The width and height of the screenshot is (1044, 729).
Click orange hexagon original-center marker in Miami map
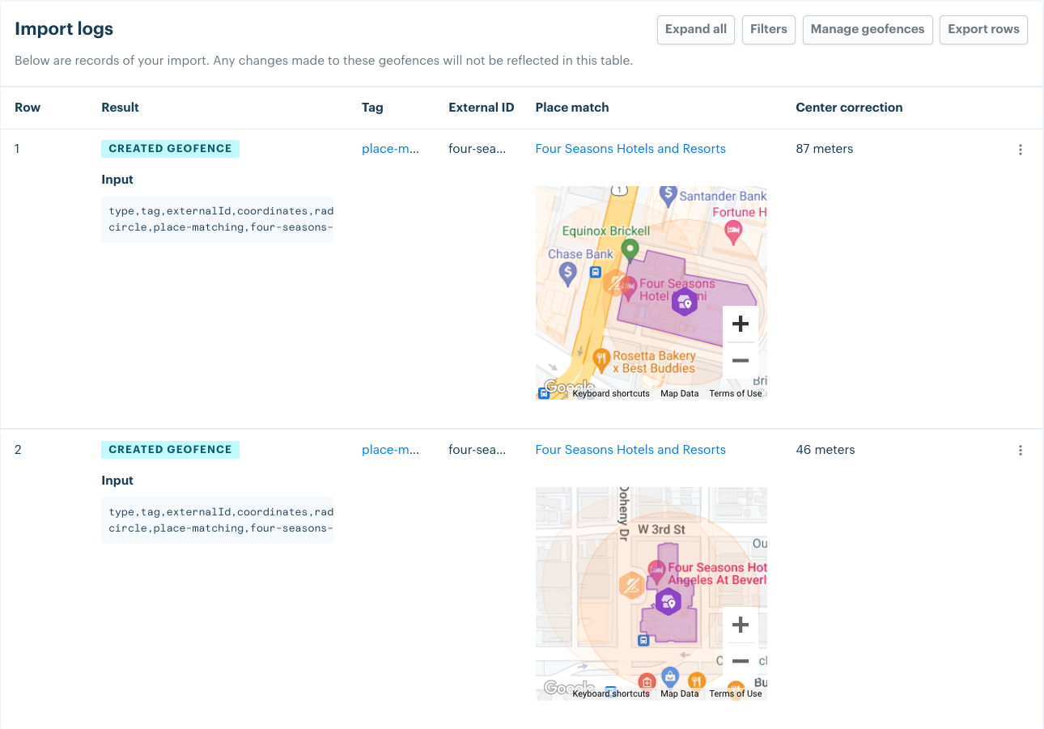pyautogui.click(x=616, y=283)
